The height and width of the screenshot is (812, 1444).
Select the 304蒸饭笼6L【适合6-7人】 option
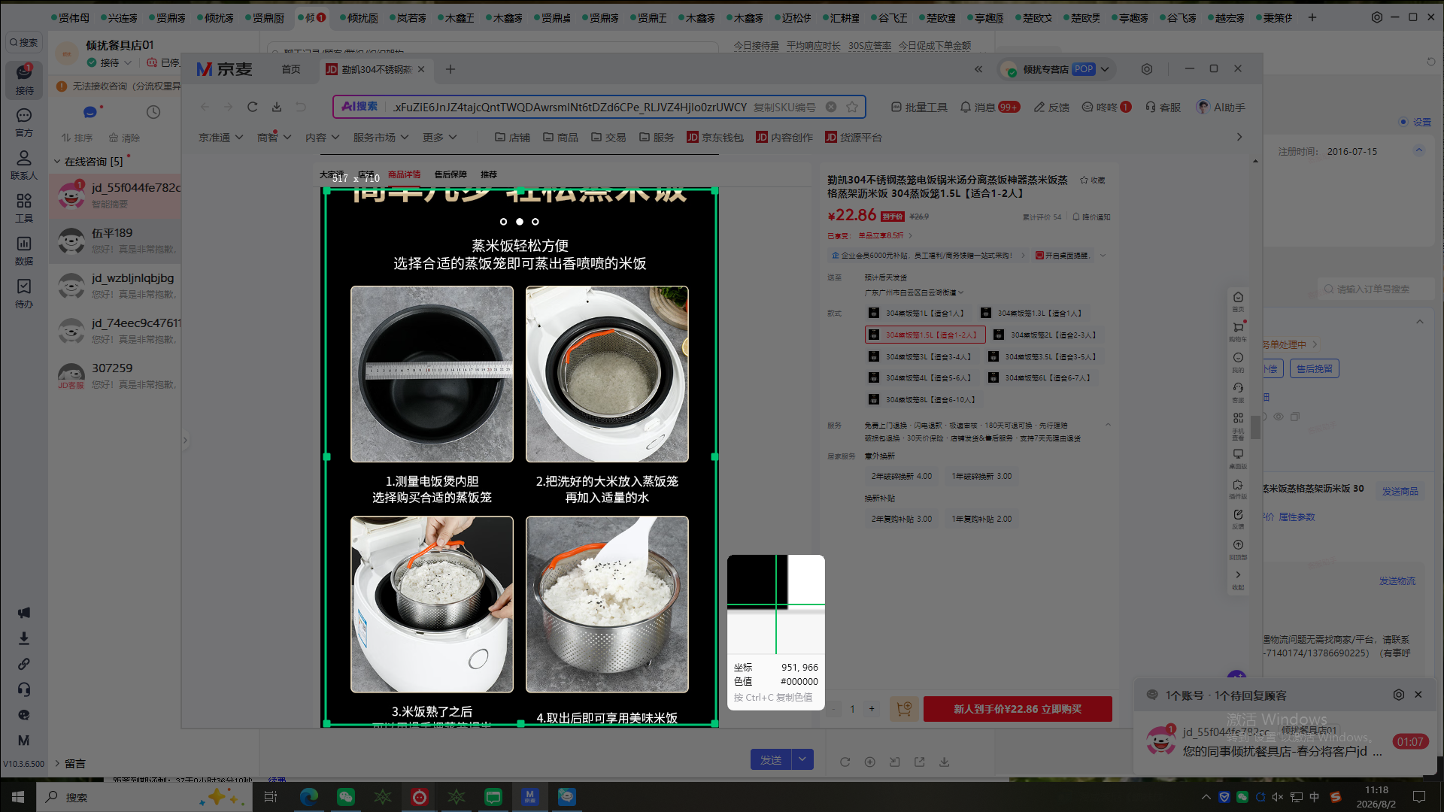coord(1039,378)
